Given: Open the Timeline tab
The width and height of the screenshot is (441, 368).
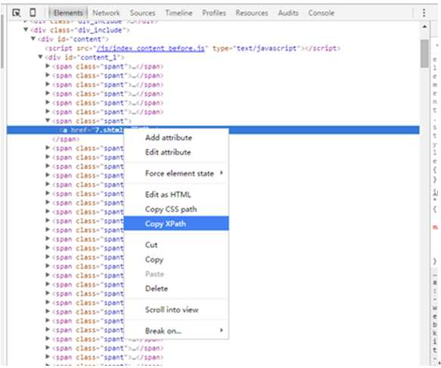Looking at the screenshot, I should pyautogui.click(x=179, y=13).
